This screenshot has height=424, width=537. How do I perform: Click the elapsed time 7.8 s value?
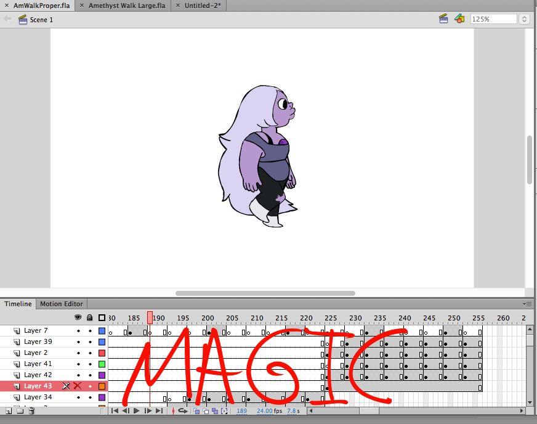click(293, 410)
